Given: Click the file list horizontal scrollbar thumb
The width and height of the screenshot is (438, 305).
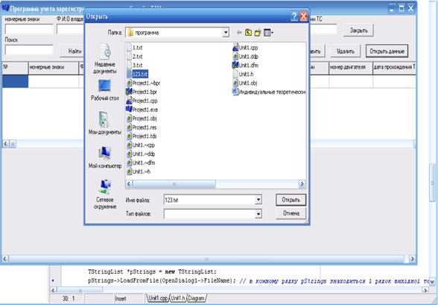Looking at the screenshot, I should point(174,184).
